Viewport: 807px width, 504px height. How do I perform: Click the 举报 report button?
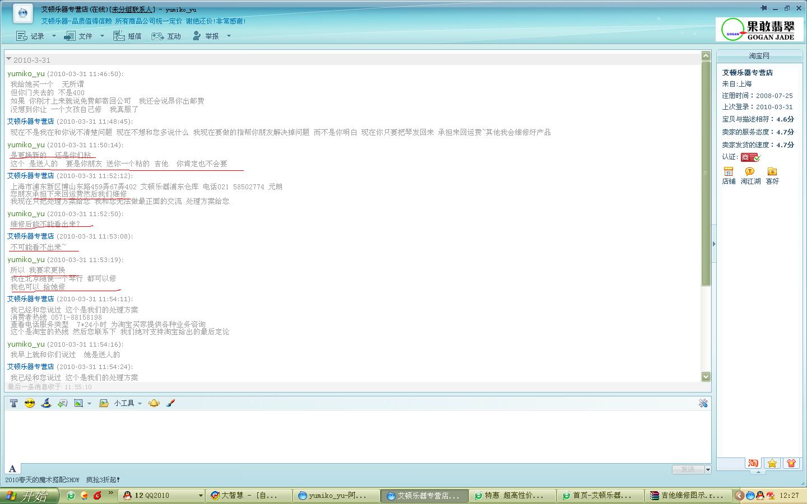click(205, 36)
